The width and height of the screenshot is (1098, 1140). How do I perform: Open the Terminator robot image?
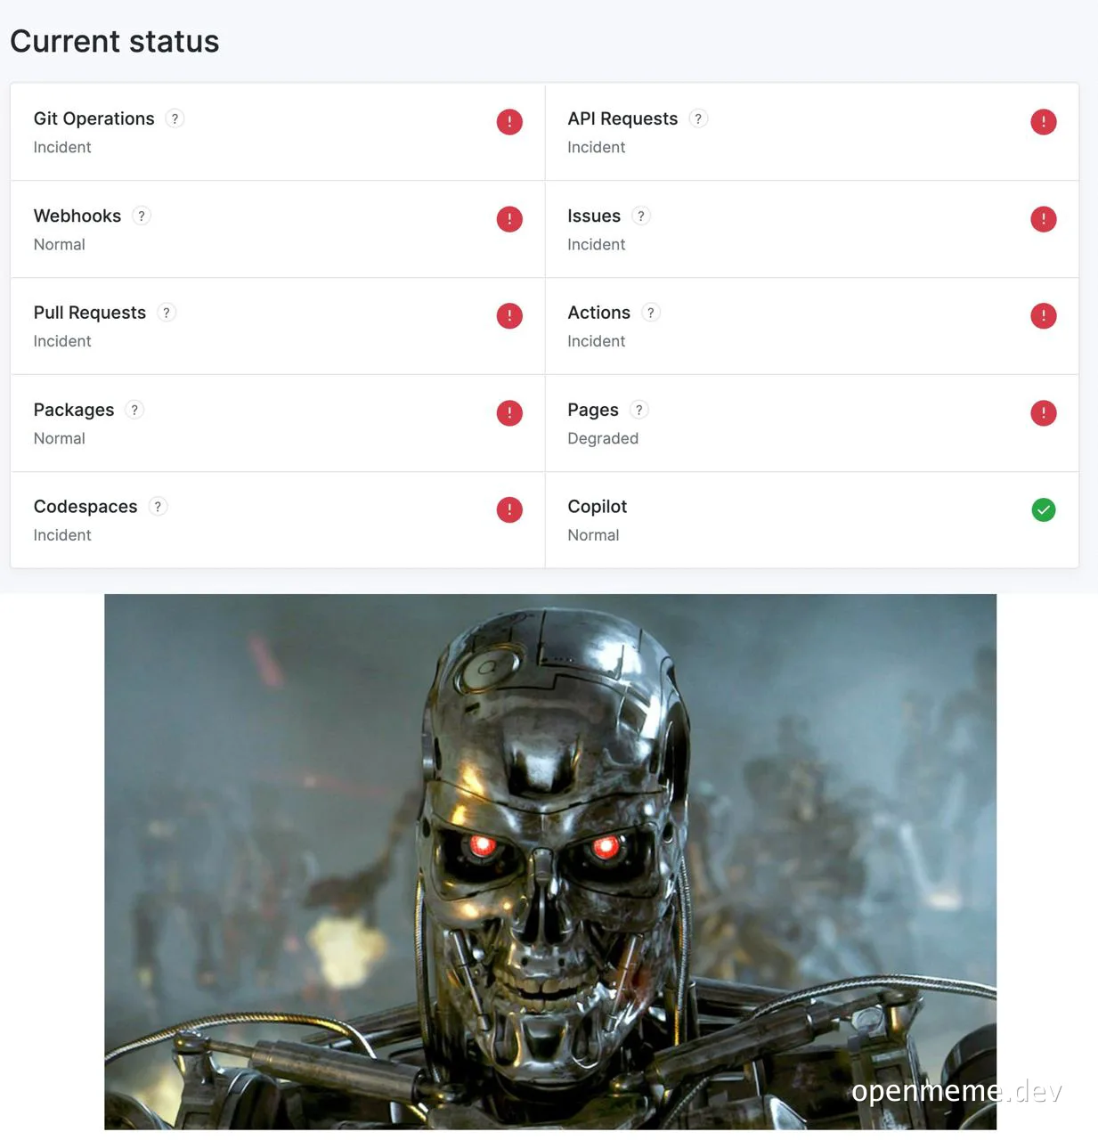(550, 862)
